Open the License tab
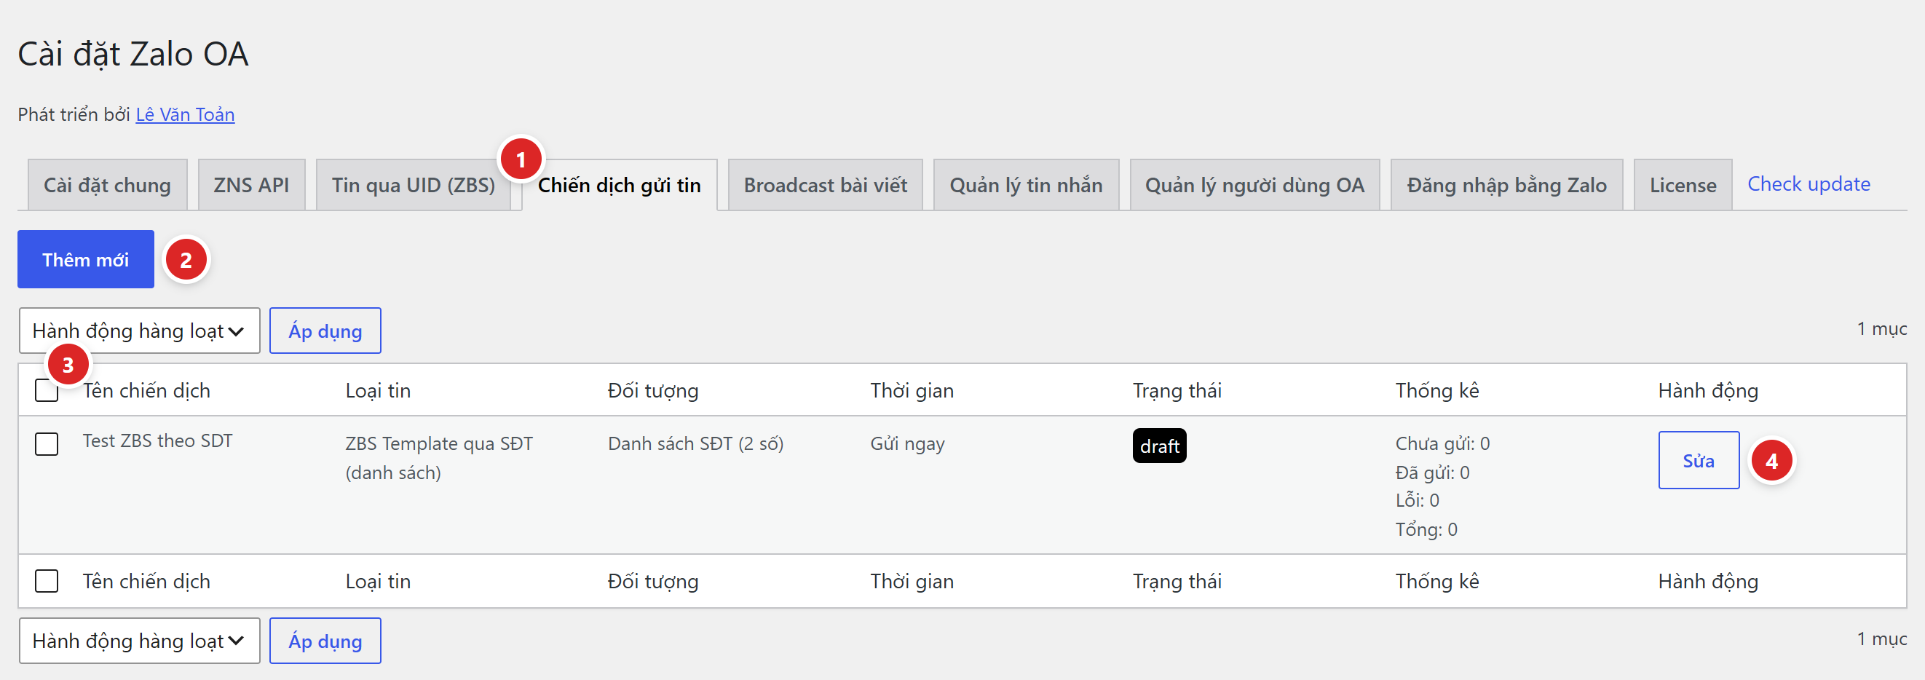This screenshot has width=1925, height=680. tap(1683, 185)
